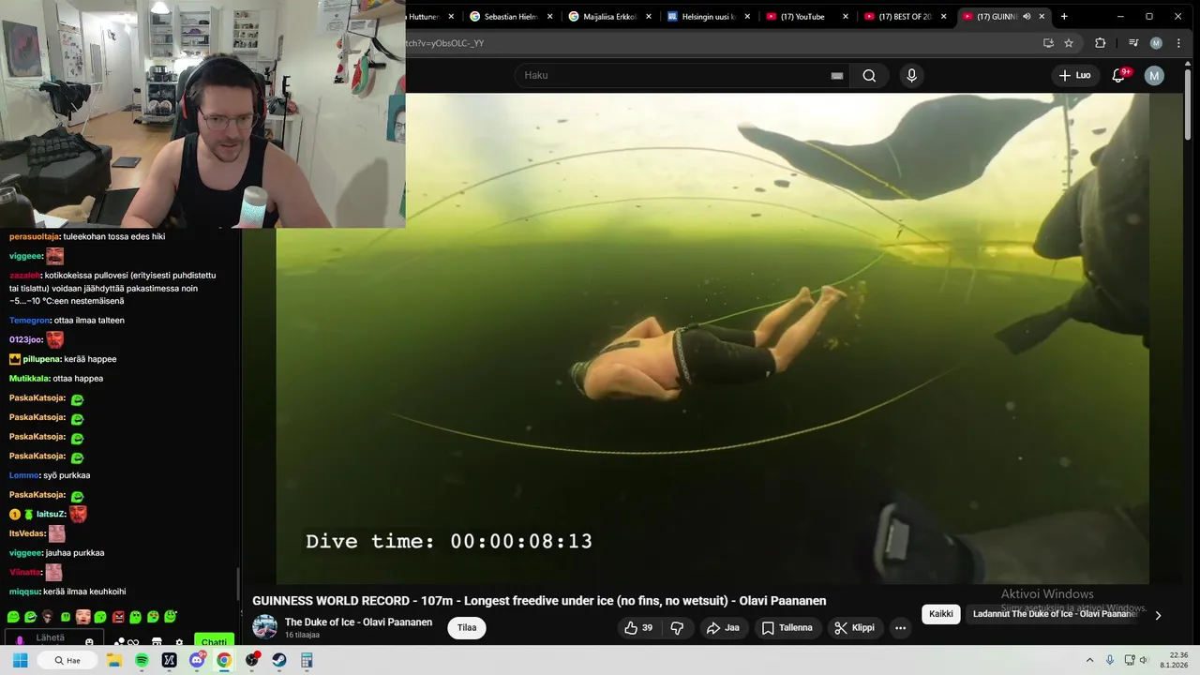Open Chrome extensions puzzle icon

click(x=1101, y=43)
